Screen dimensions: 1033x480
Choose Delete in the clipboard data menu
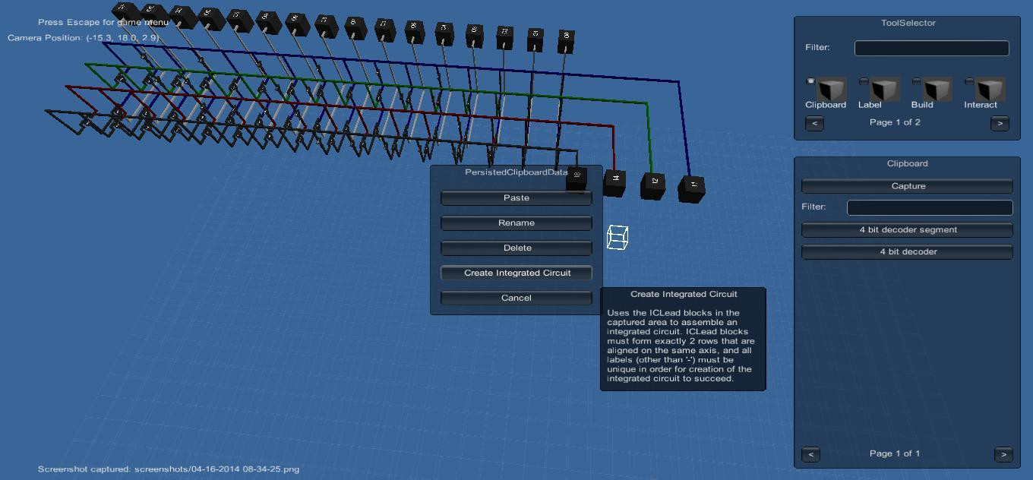516,248
